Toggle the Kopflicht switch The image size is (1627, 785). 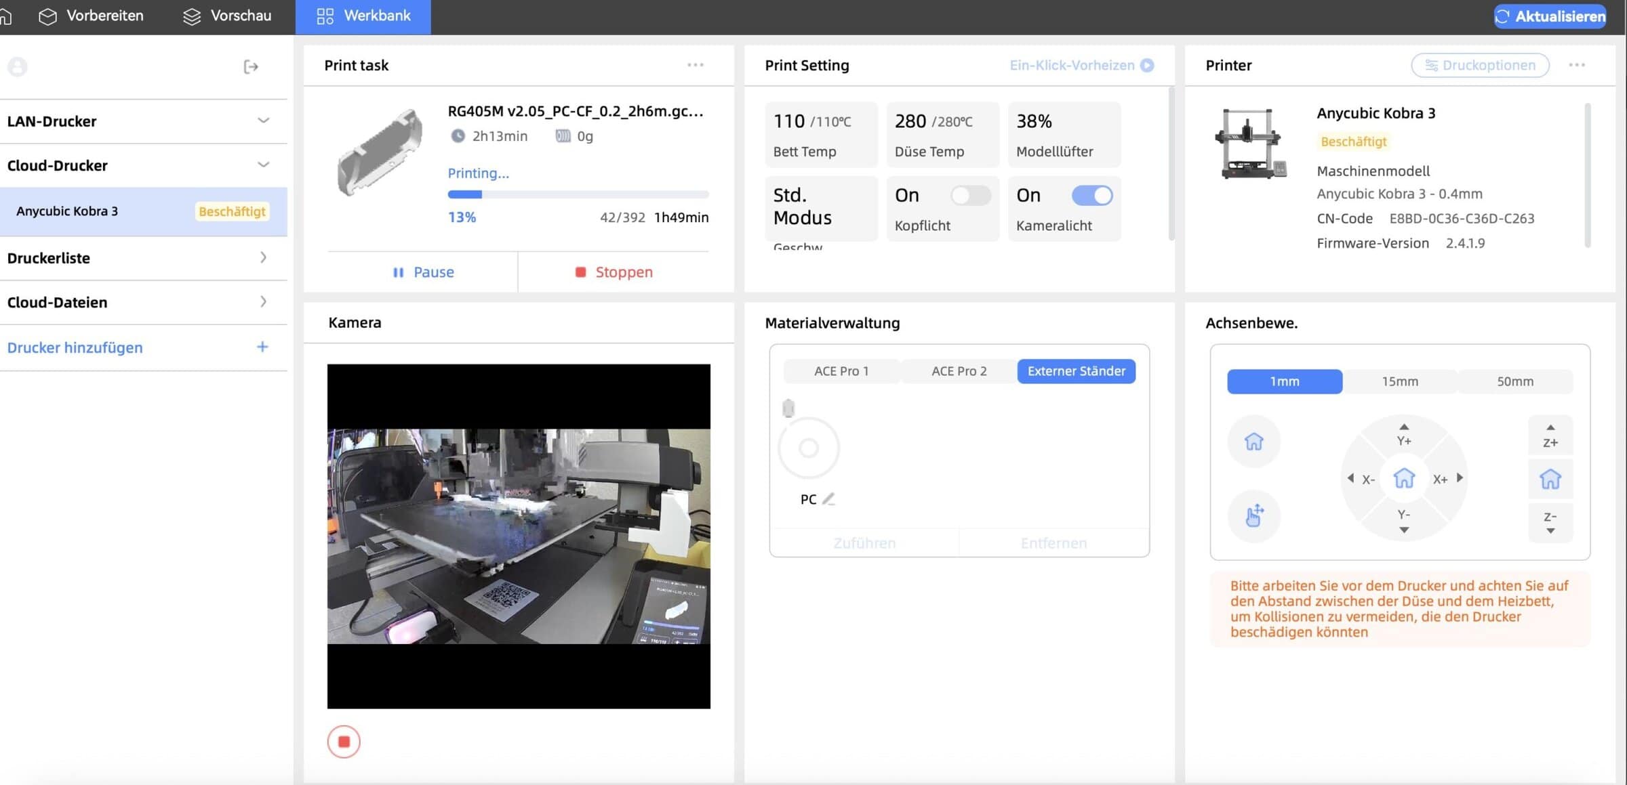pos(969,196)
